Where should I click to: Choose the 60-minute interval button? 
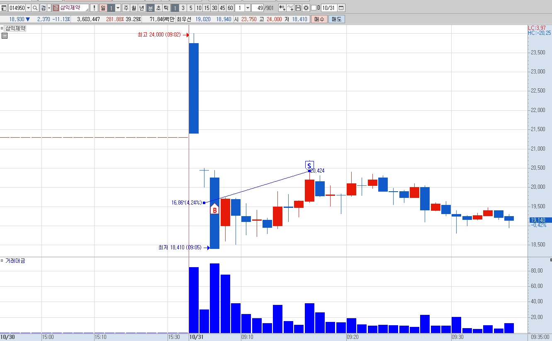click(230, 8)
